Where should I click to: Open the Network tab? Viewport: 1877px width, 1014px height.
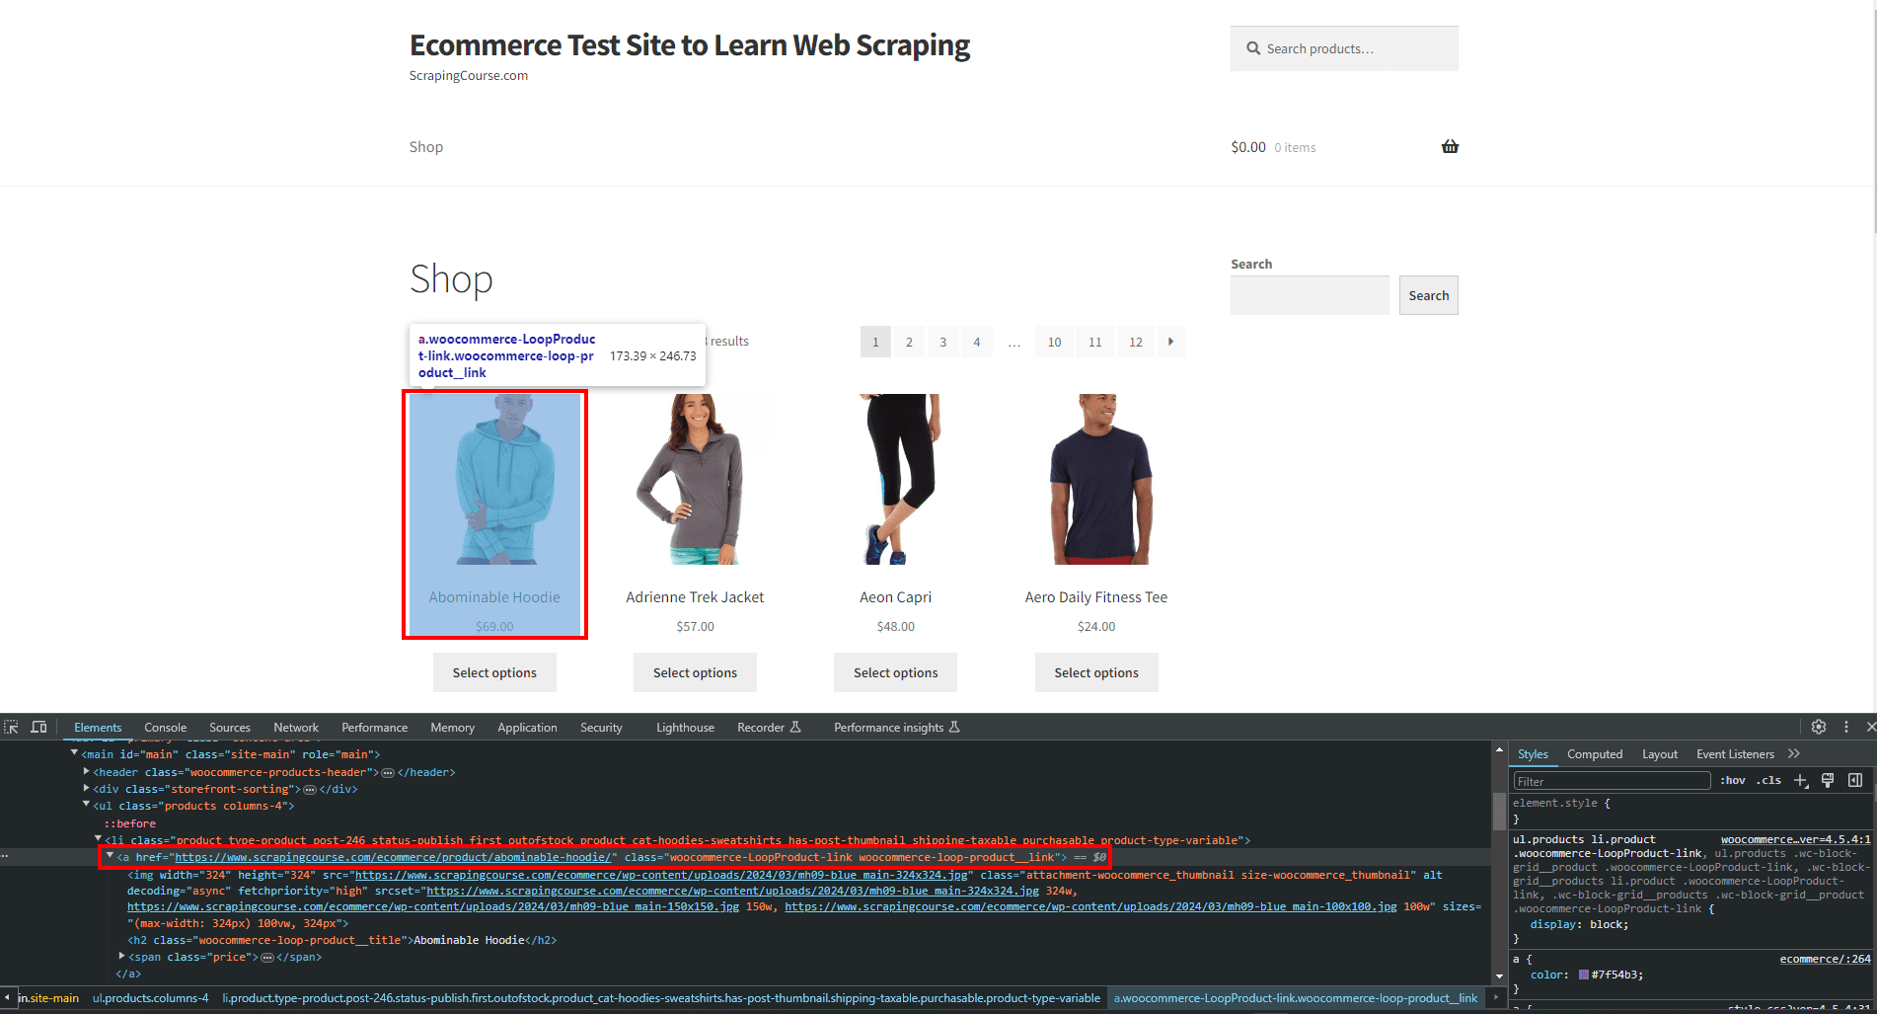296,727
